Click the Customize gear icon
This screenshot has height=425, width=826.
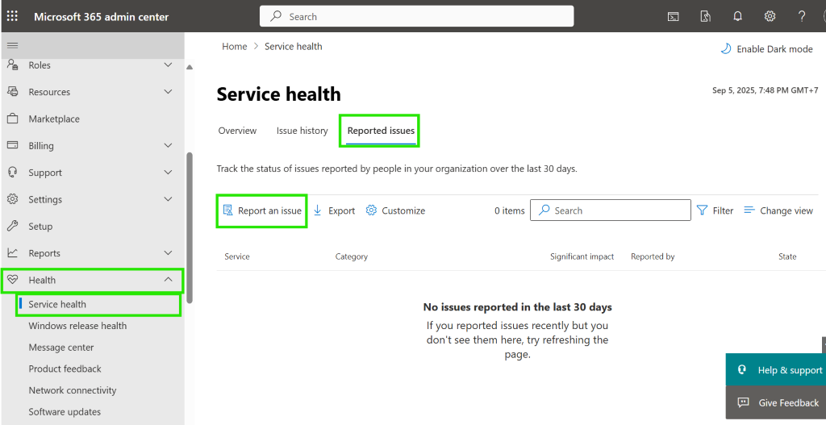click(371, 210)
